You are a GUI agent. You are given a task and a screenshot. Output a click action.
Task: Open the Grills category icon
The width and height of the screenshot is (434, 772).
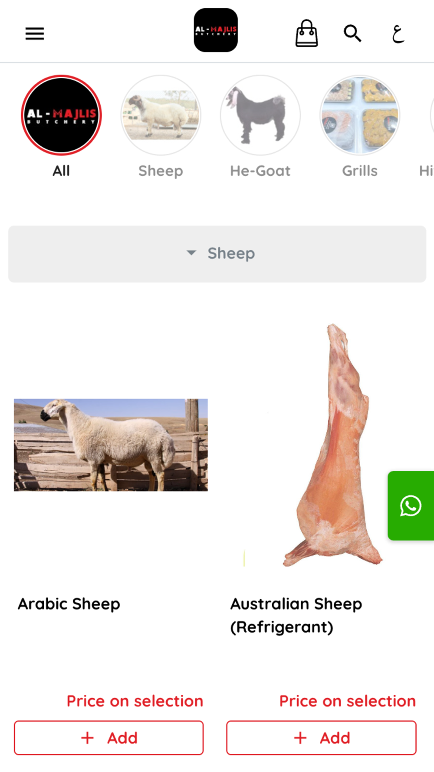click(x=360, y=115)
